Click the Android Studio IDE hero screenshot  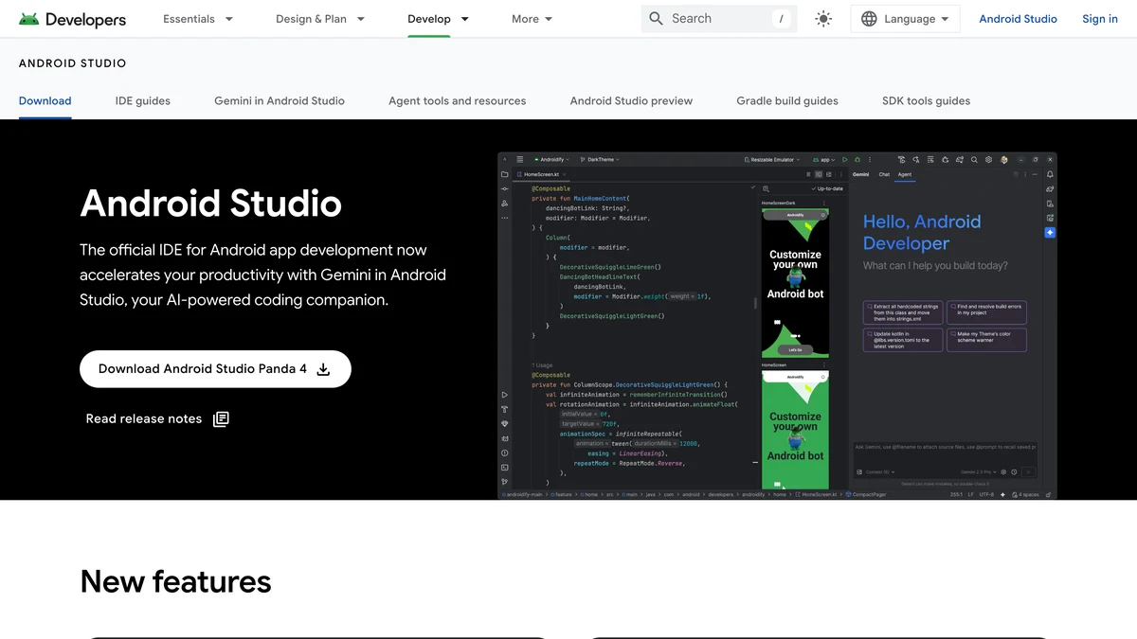point(777,326)
